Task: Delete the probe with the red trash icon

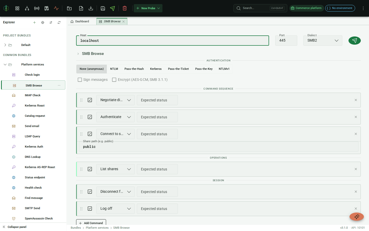Action: (125, 8)
